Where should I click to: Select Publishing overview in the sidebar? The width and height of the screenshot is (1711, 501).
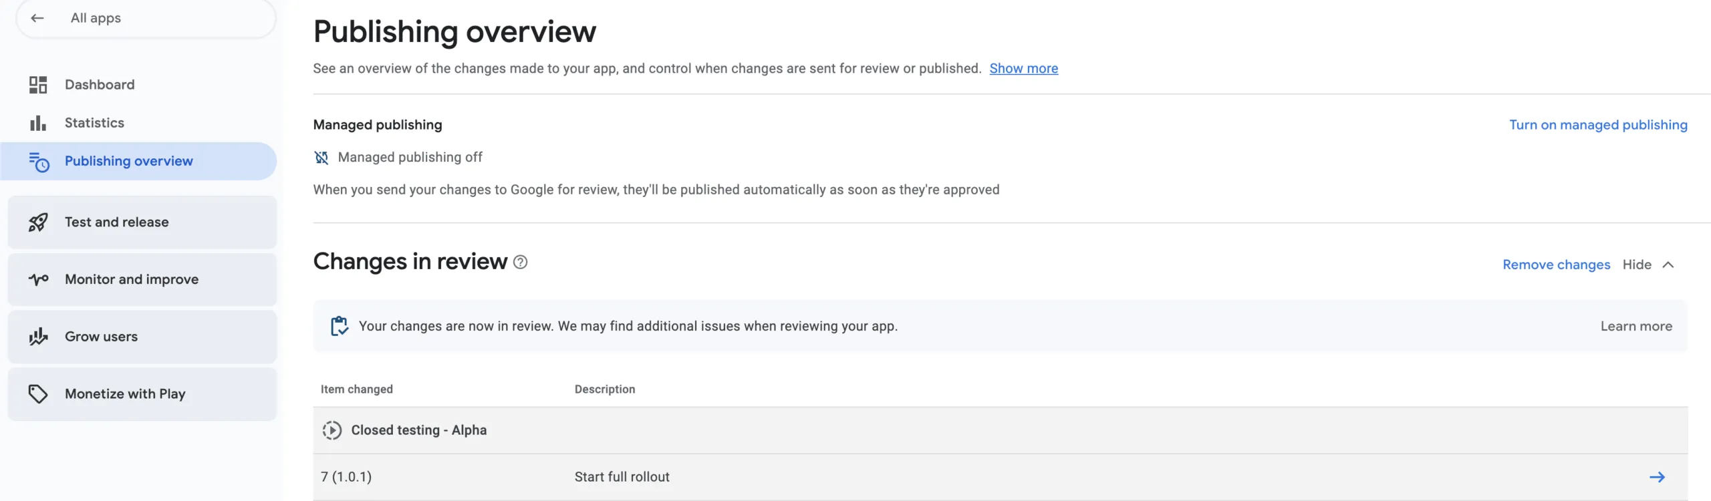pyautogui.click(x=138, y=161)
